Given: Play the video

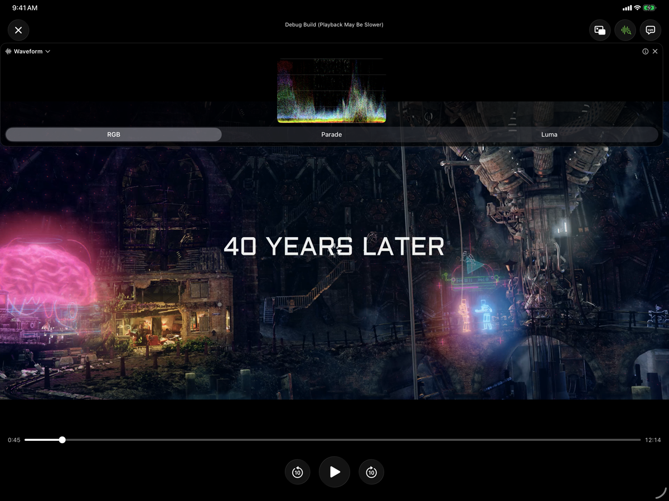Looking at the screenshot, I should pos(334,472).
